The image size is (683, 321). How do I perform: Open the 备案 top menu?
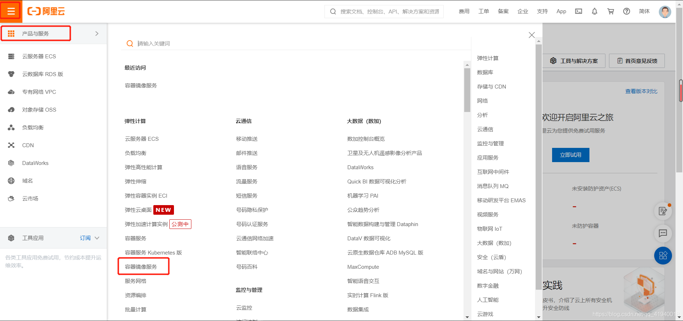(x=503, y=11)
